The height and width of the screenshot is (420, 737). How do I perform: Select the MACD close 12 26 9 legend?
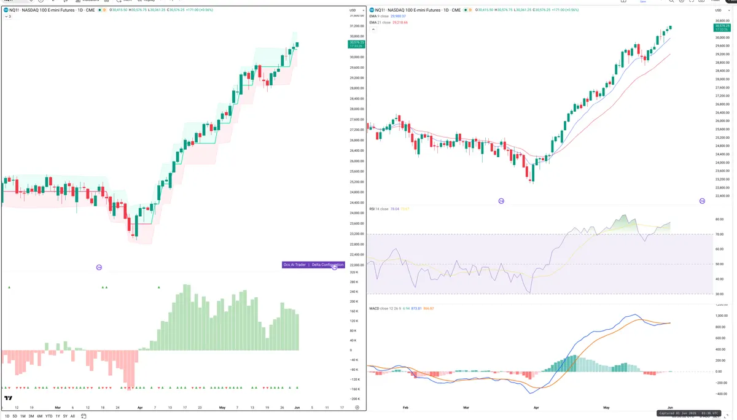tap(402, 308)
